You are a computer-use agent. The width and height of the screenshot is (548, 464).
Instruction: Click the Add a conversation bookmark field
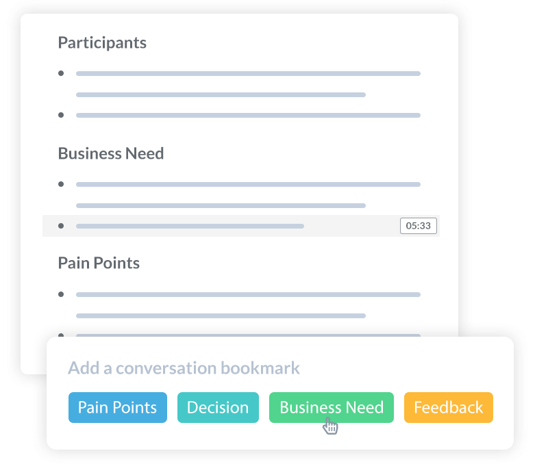(184, 368)
